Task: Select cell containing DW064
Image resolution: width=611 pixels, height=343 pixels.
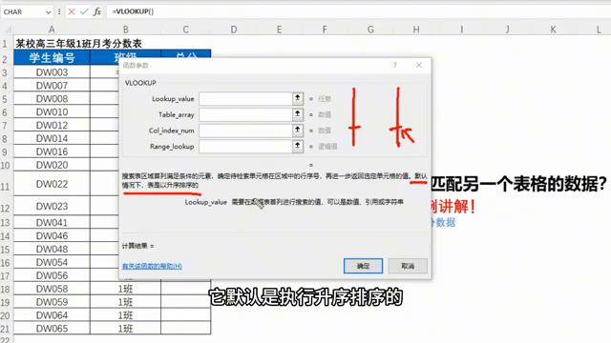Action: pyautogui.click(x=52, y=315)
